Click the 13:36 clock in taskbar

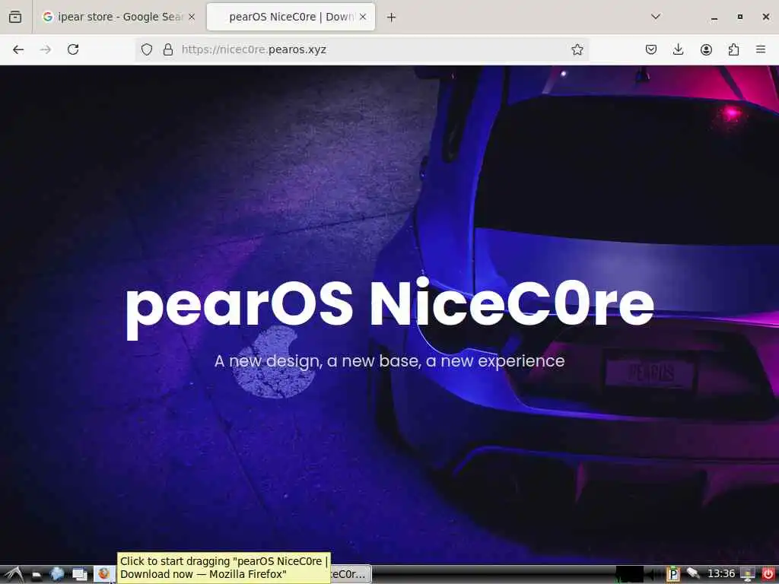click(721, 574)
